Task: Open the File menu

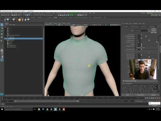Action: click(x=1, y=13)
